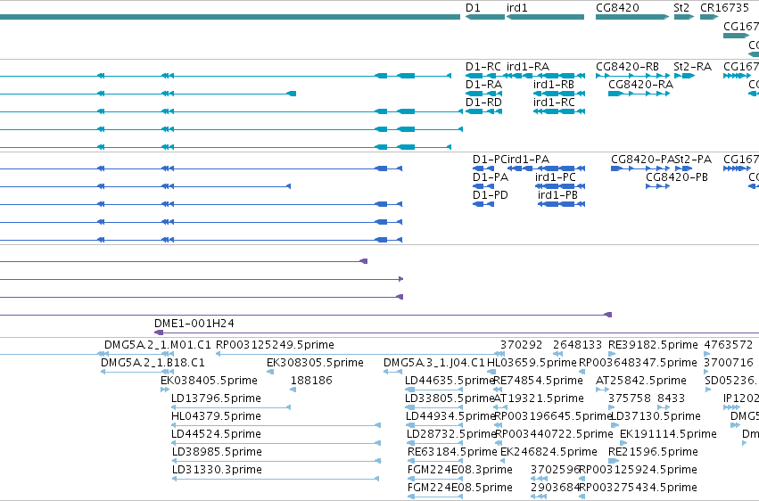Select EST EK308305.5prime

click(270, 373)
